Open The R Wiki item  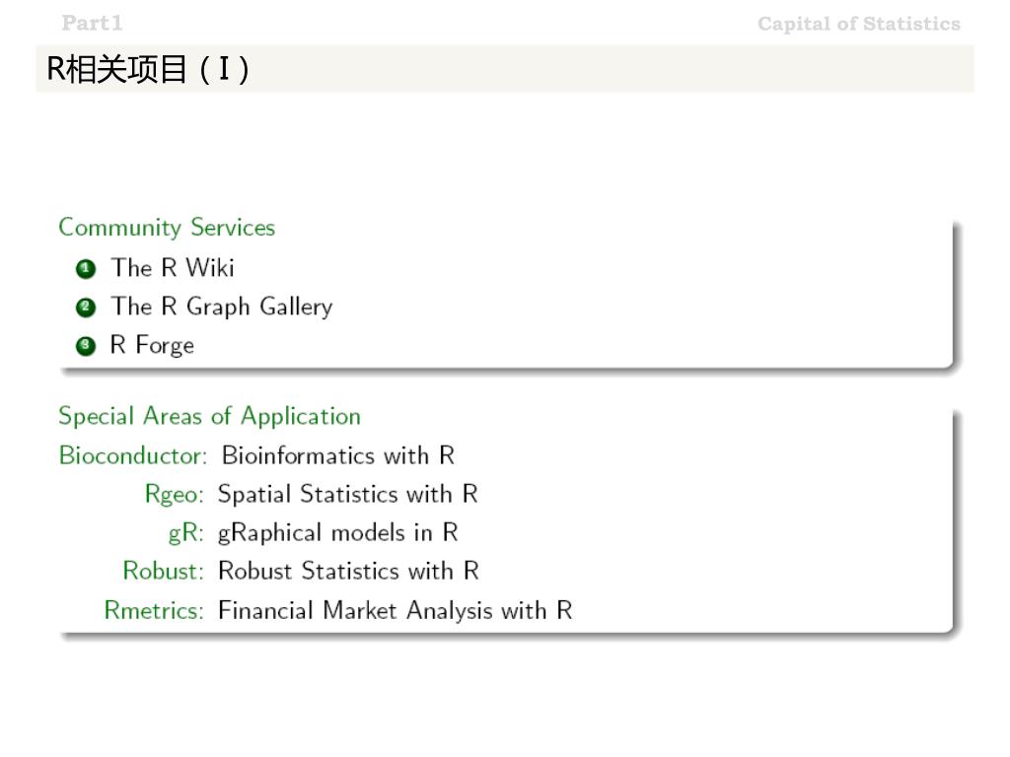(173, 268)
